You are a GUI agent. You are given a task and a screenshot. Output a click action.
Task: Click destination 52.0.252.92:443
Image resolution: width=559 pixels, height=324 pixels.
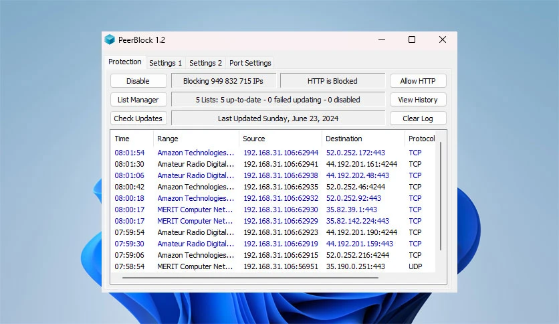pos(354,198)
